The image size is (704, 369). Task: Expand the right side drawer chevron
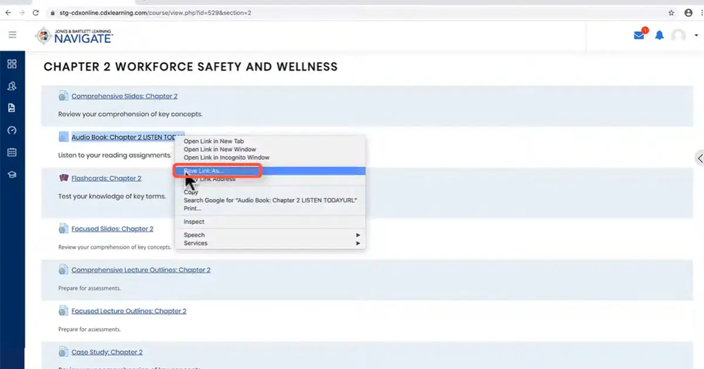[699, 158]
